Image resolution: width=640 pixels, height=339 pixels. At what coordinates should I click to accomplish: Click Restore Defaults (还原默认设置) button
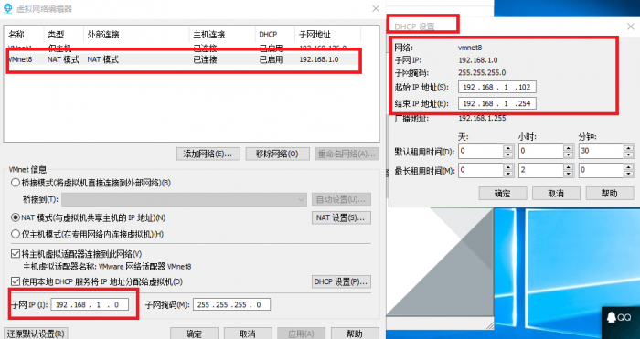[x=36, y=334]
